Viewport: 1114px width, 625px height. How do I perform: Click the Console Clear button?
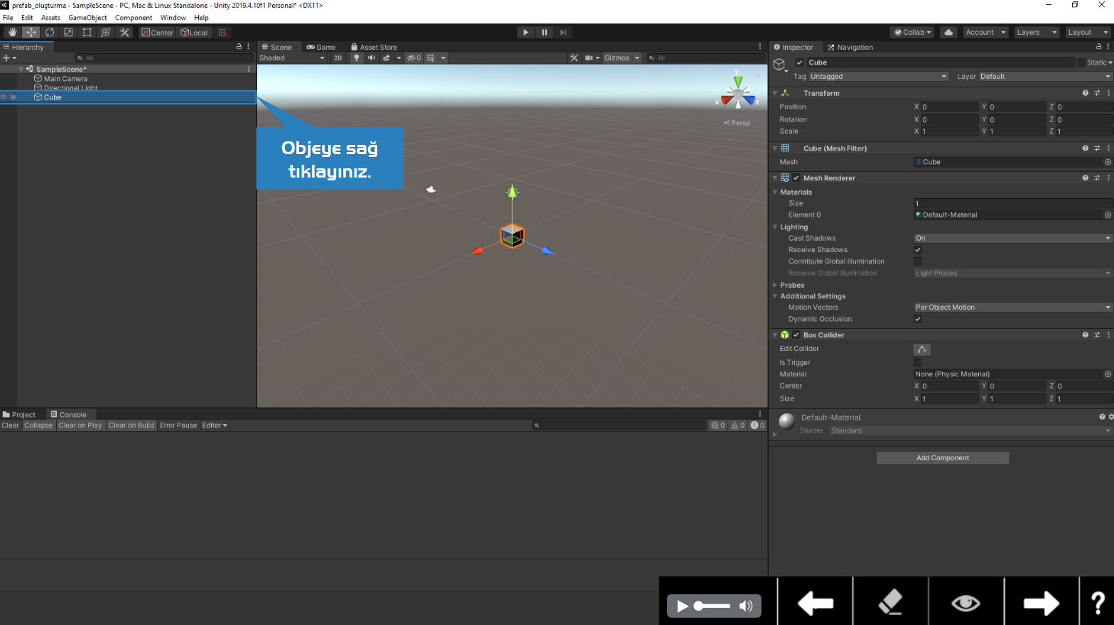(x=11, y=425)
